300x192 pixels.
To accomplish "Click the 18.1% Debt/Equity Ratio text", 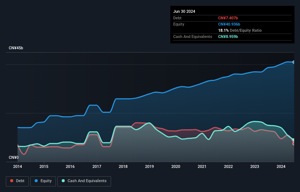I will (x=240, y=30).
